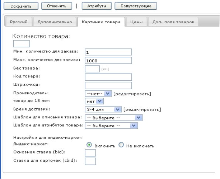Open the товар до 18 лет dropdown
Viewport: 220px width, 179px height.
click(94, 101)
